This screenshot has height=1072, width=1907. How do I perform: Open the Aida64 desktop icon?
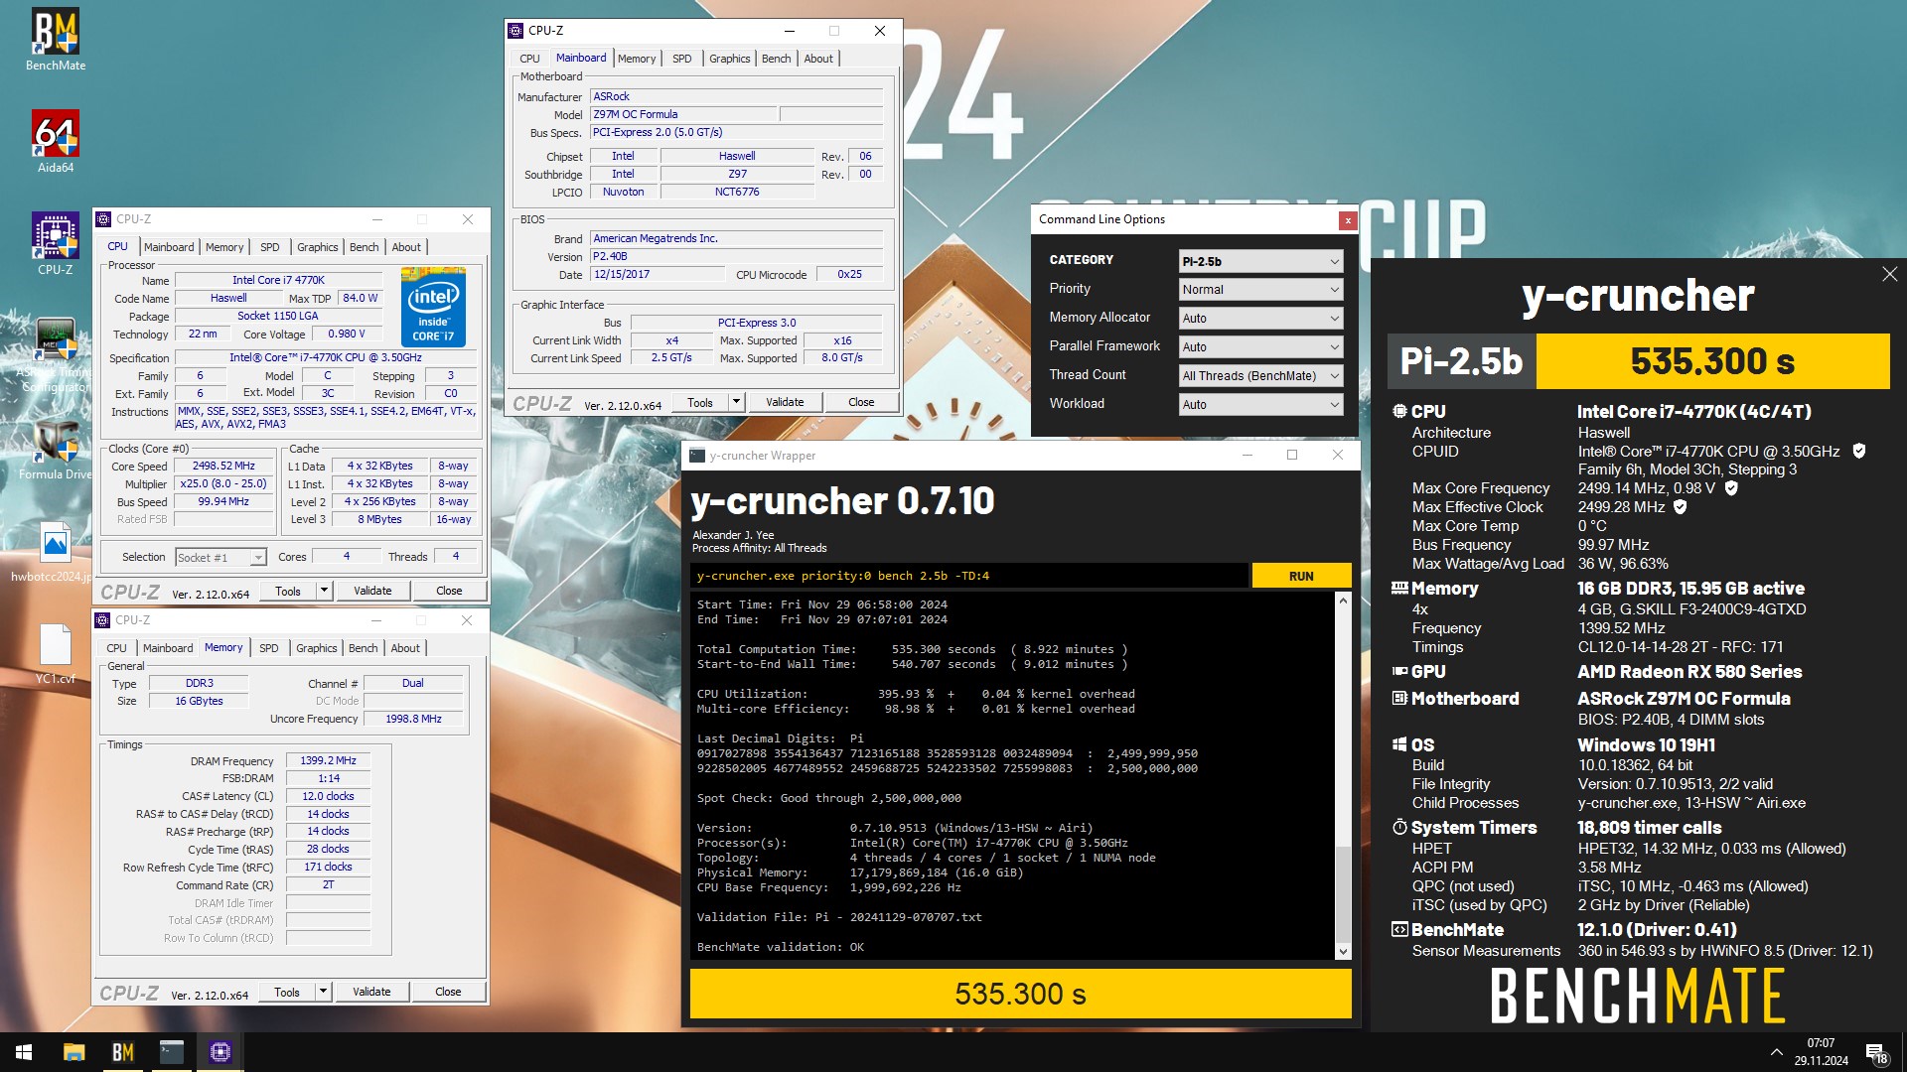(x=56, y=141)
